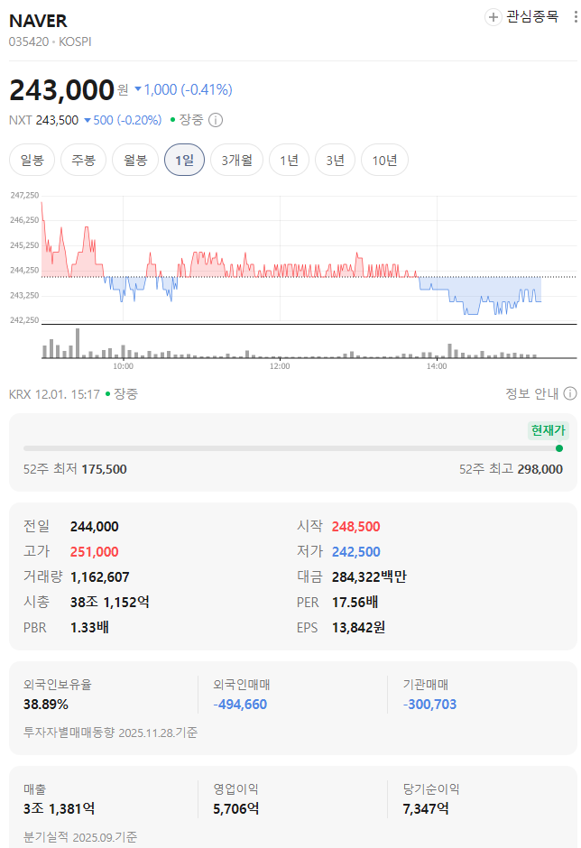Click the EPS value 13,842원
The image size is (581, 848).
[358, 627]
